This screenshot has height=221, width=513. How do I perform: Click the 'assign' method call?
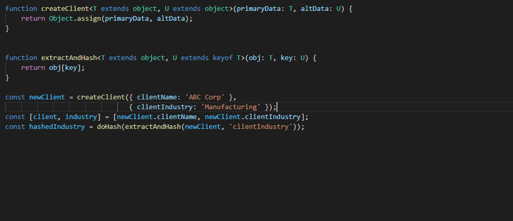(89, 19)
